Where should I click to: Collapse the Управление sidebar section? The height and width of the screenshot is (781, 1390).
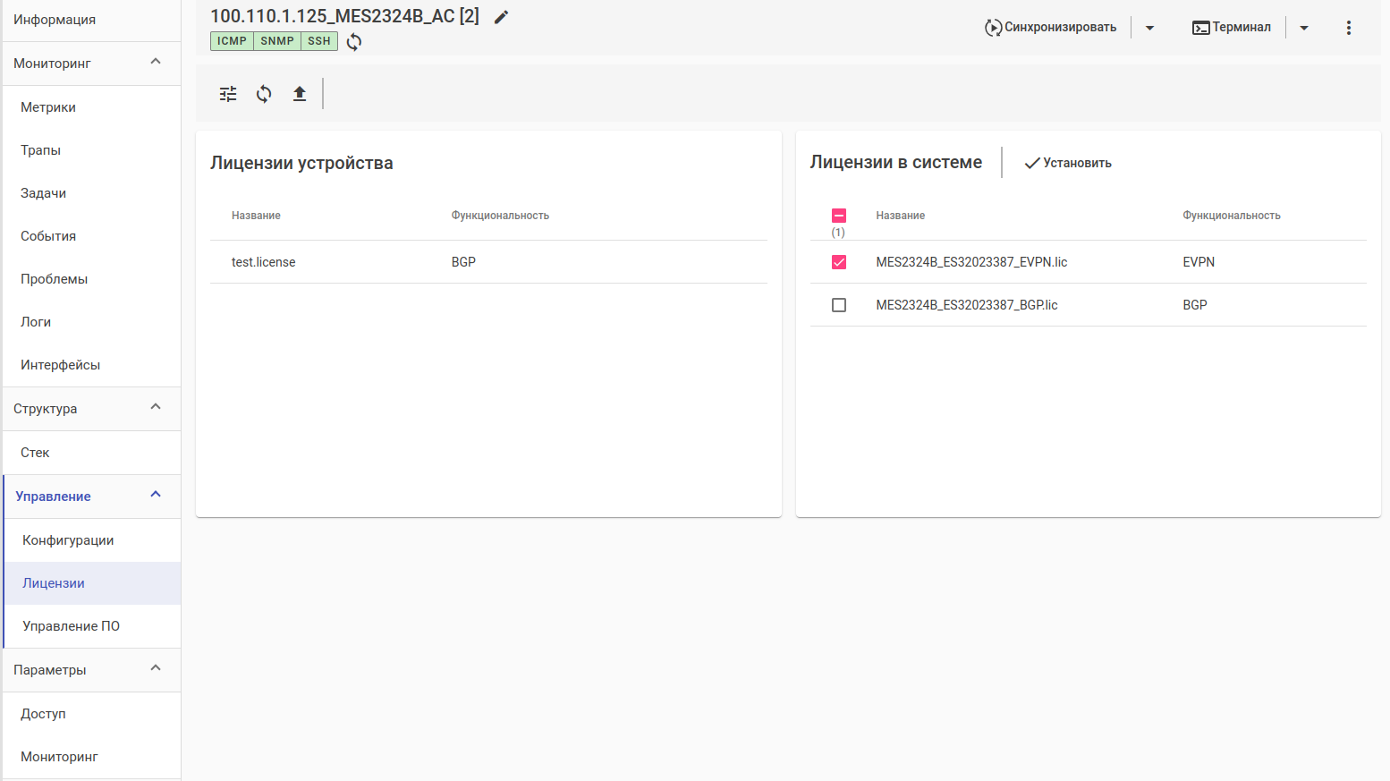click(156, 496)
